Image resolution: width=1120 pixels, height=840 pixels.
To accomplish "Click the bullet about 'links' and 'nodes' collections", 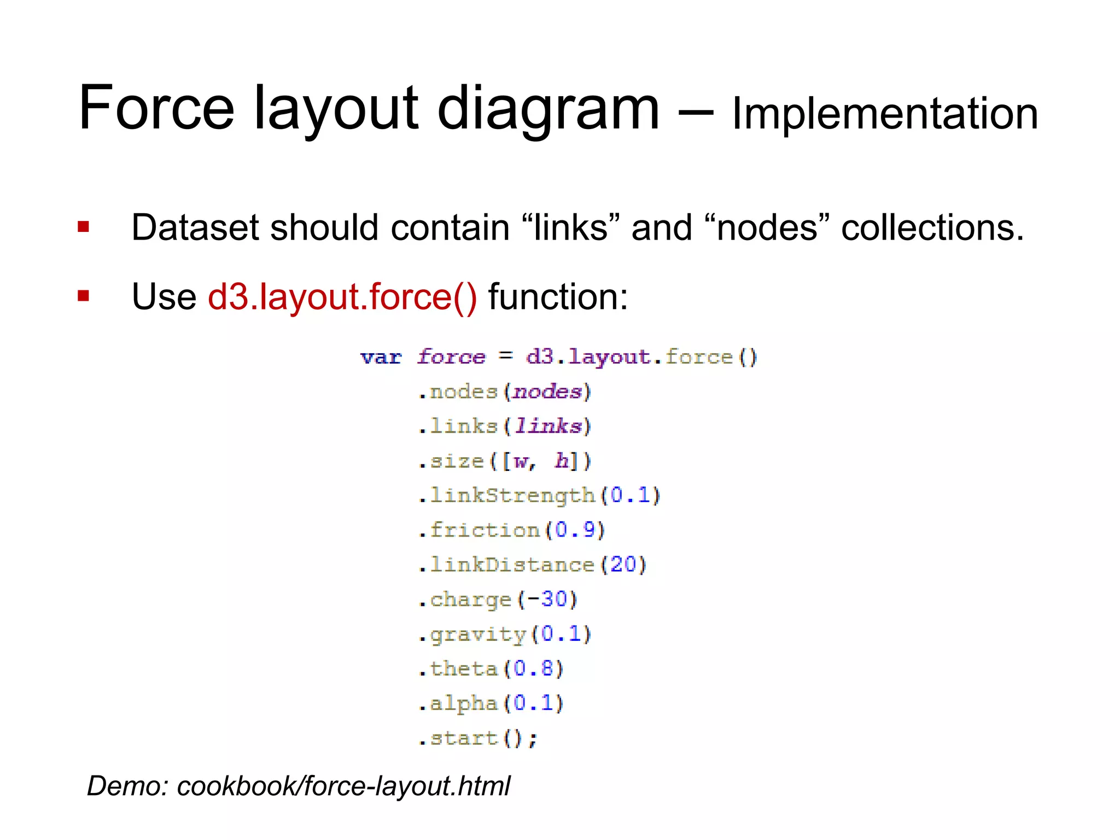I will 577,227.
